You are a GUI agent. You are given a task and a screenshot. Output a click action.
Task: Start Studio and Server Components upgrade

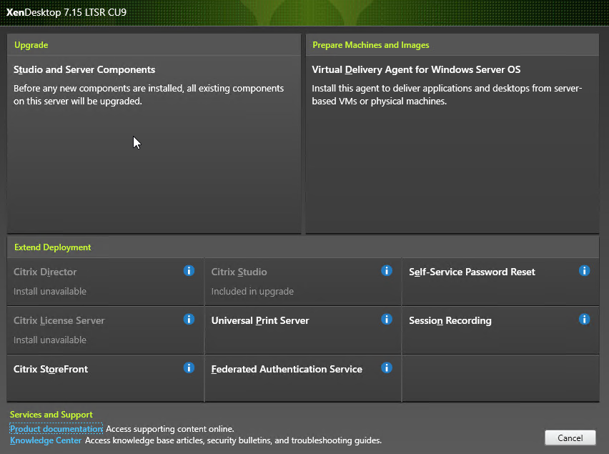pos(154,144)
